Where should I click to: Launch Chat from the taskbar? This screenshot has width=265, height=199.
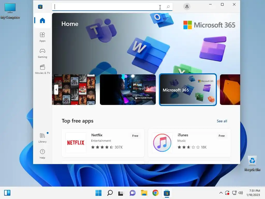coord(132,193)
